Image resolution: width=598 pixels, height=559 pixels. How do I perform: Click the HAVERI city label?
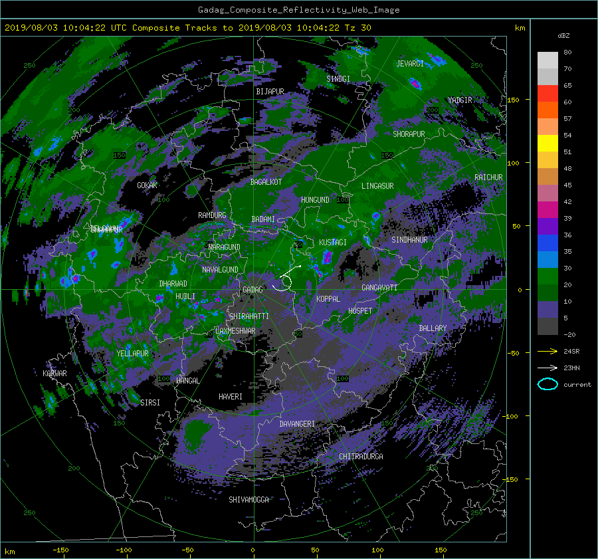click(231, 396)
